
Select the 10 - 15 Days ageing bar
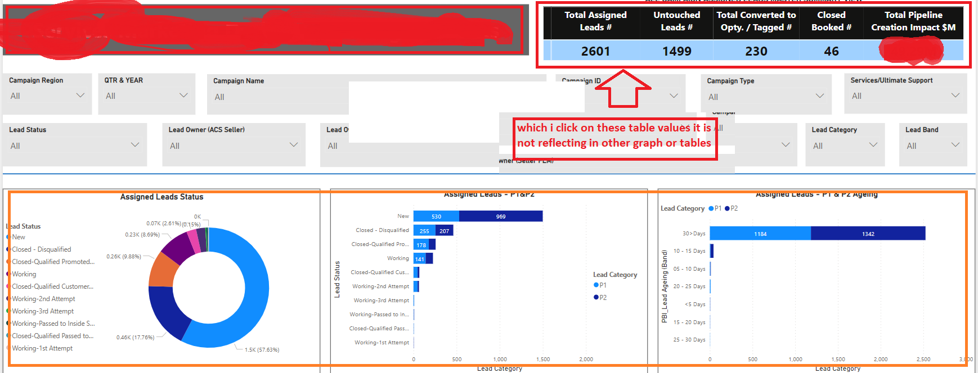712,251
